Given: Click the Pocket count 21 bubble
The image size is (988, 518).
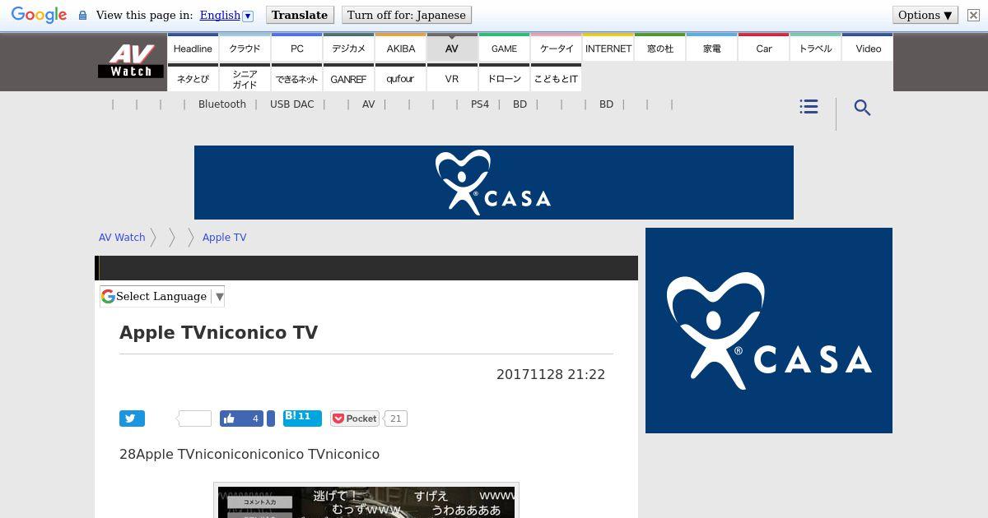Looking at the screenshot, I should point(396,419).
